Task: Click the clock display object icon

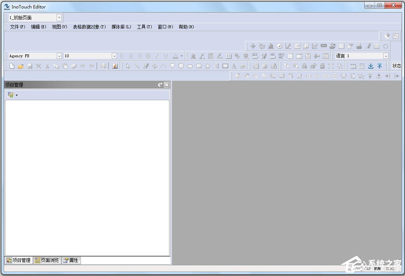Action: (297, 46)
